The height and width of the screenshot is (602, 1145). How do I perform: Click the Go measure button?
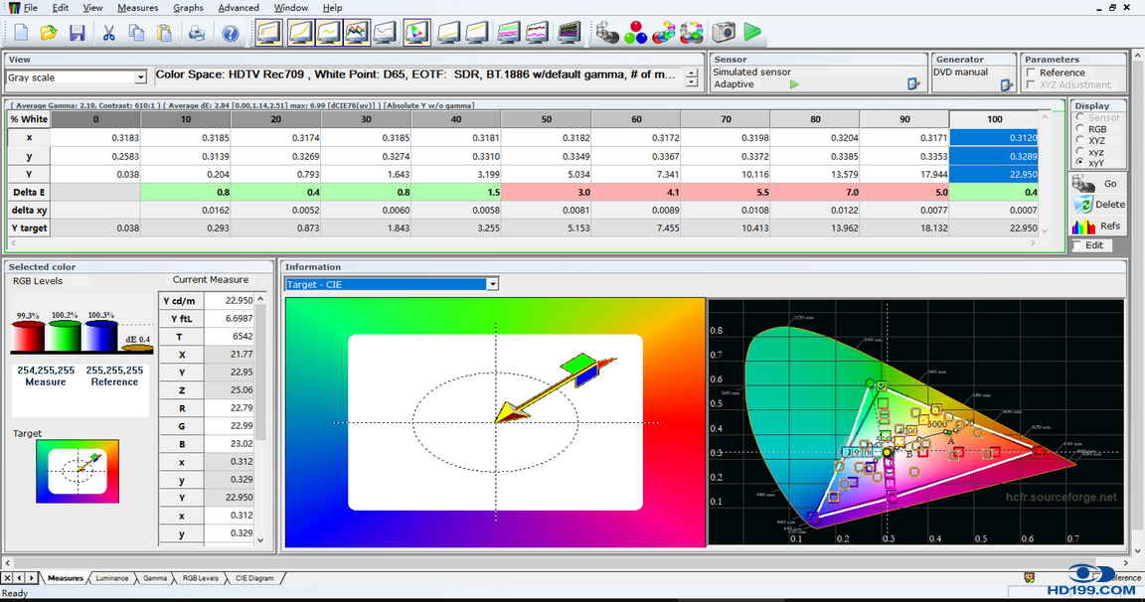(x=1098, y=184)
